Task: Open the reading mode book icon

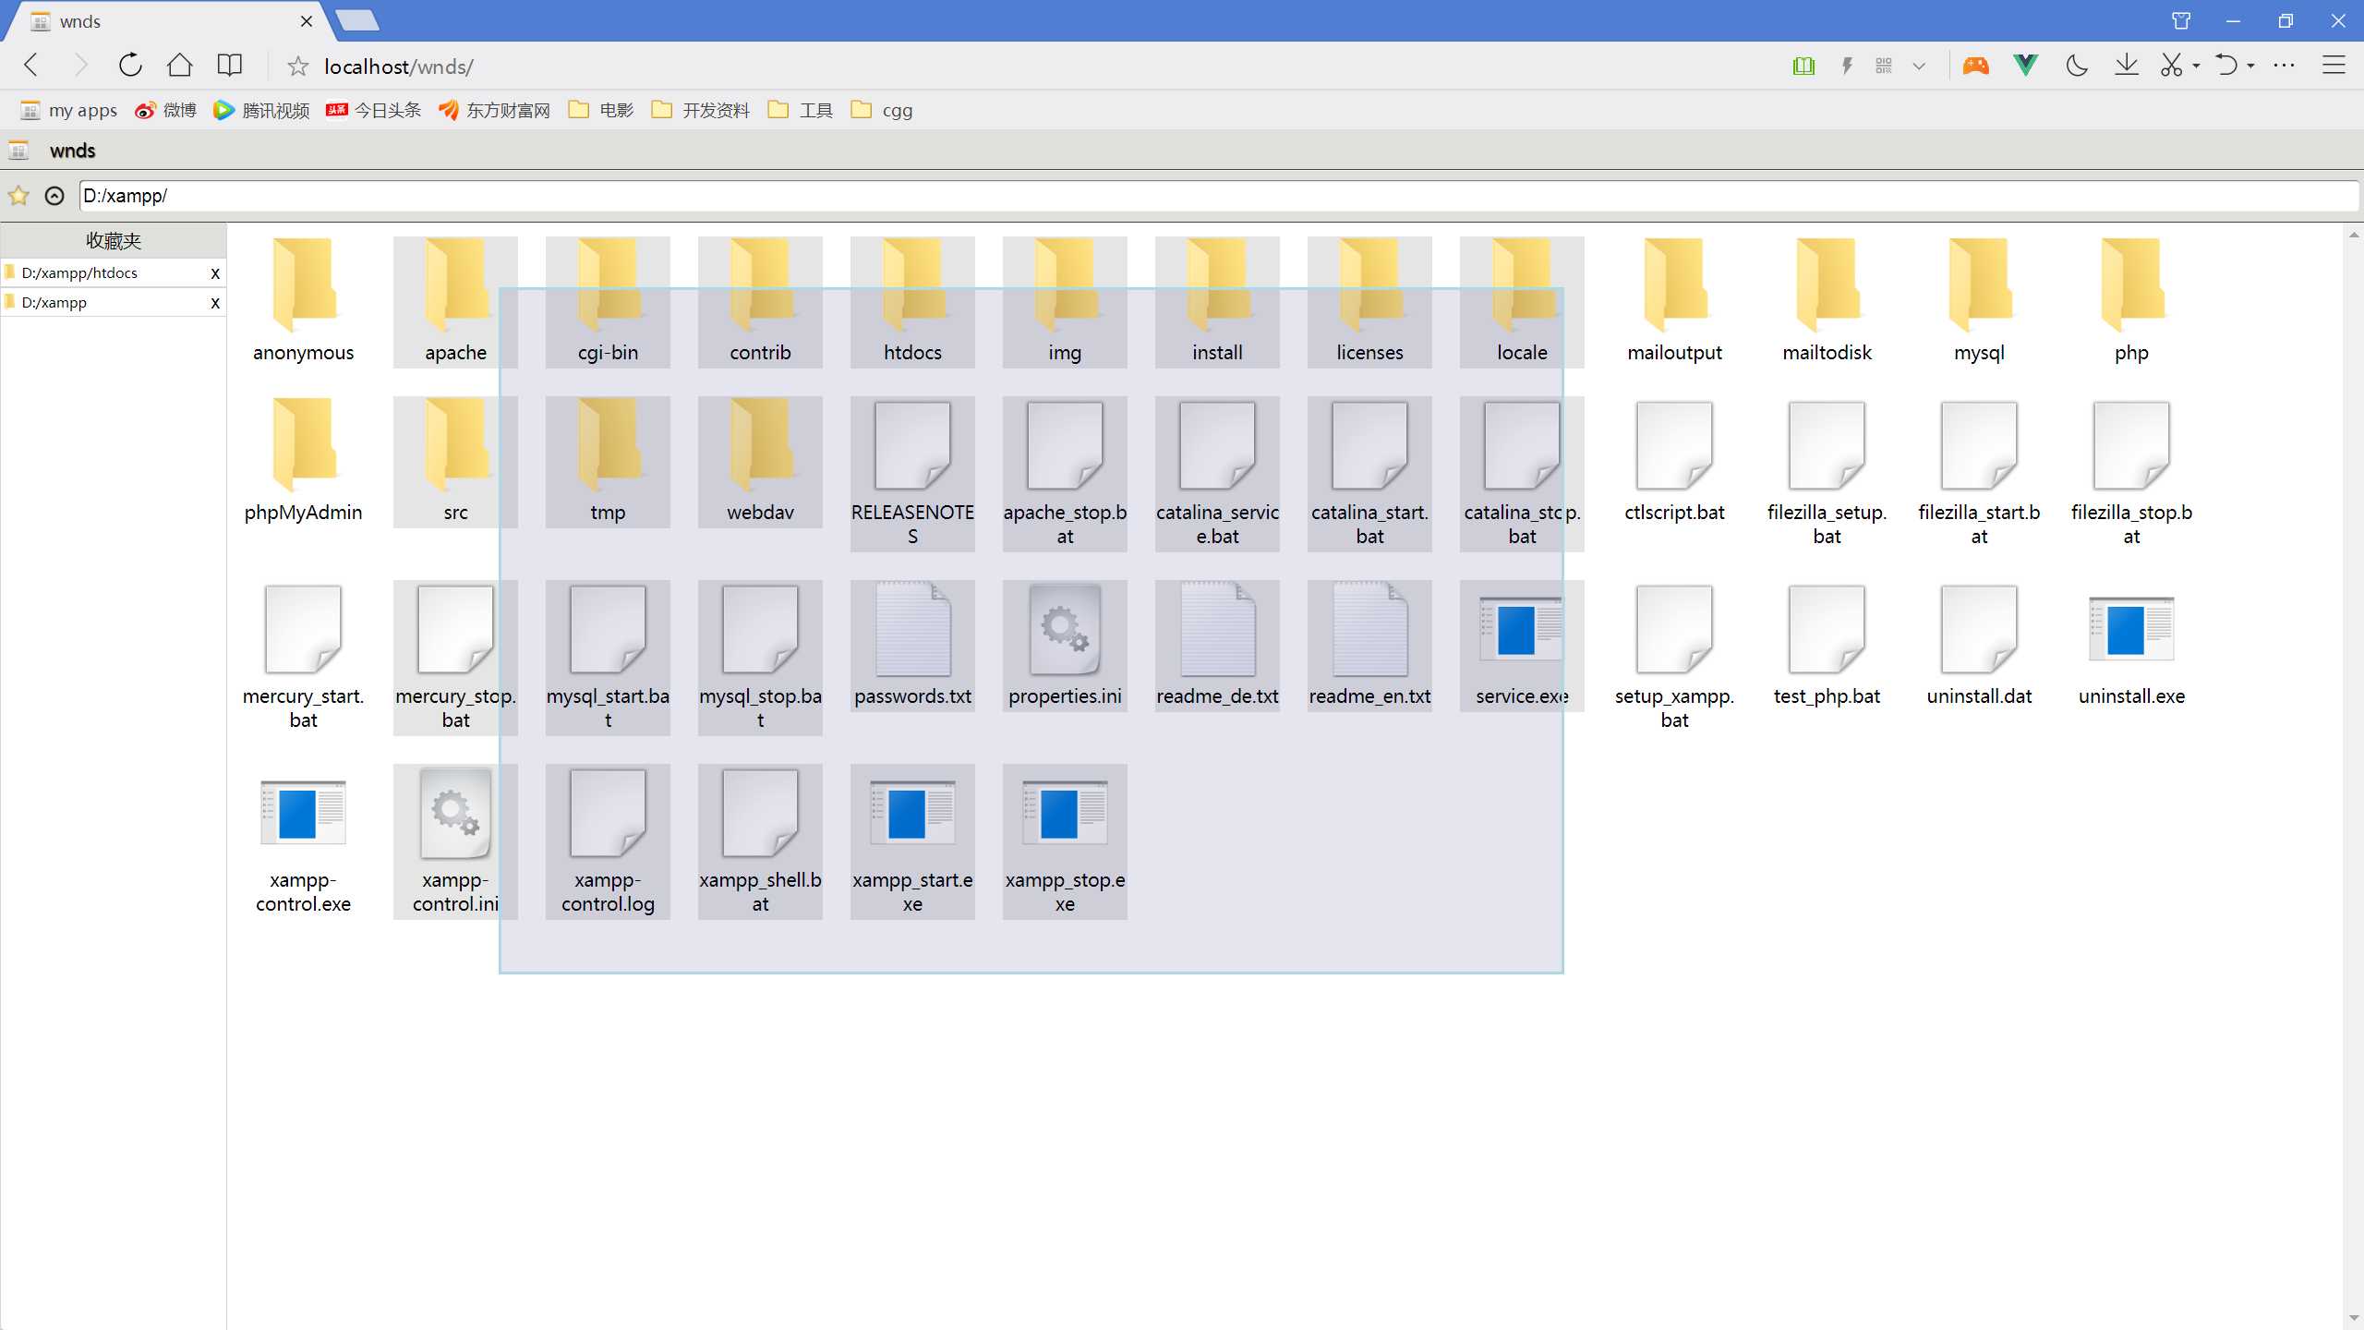Action: tap(229, 66)
